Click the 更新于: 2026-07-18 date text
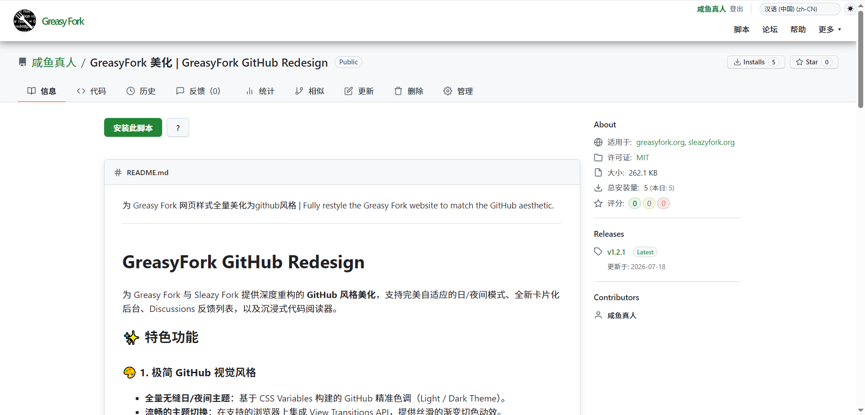Image resolution: width=865 pixels, height=415 pixels. coord(636,266)
